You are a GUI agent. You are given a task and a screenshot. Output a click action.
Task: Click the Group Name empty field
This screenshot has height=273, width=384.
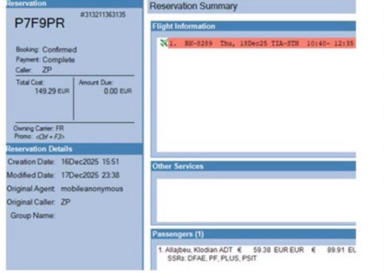[87, 215]
